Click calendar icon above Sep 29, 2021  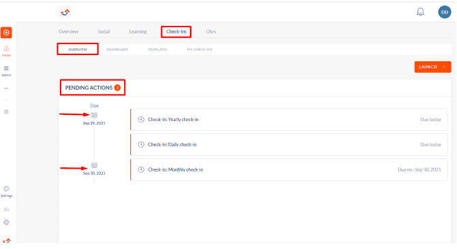point(94,115)
